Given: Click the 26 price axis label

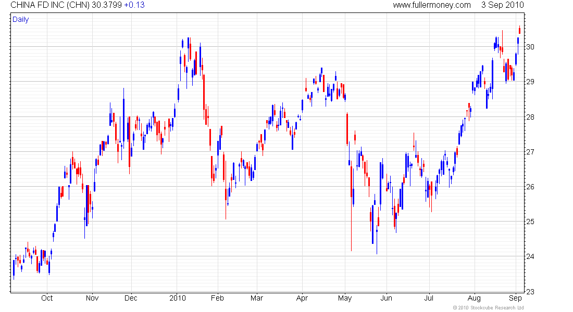Looking at the screenshot, I should [x=530, y=187].
